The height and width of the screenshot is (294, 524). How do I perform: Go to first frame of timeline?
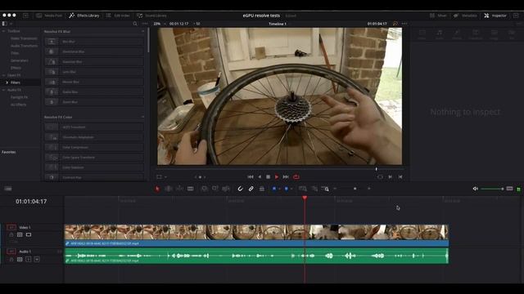click(x=251, y=177)
